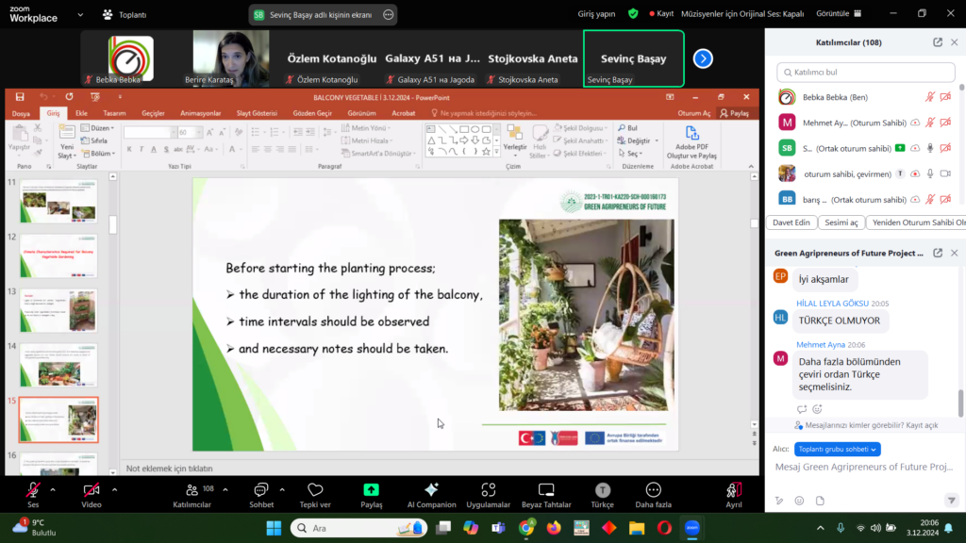Click the Türkçe interpretation language icon
The image size is (966, 543).
point(602,489)
